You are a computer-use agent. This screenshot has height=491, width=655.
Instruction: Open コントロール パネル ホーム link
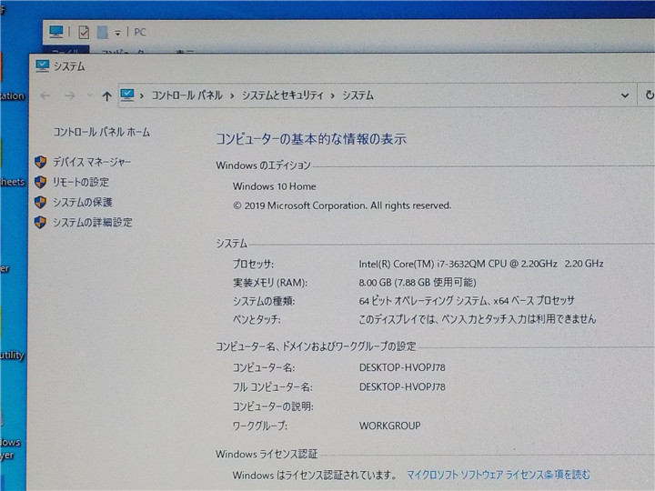(102, 133)
